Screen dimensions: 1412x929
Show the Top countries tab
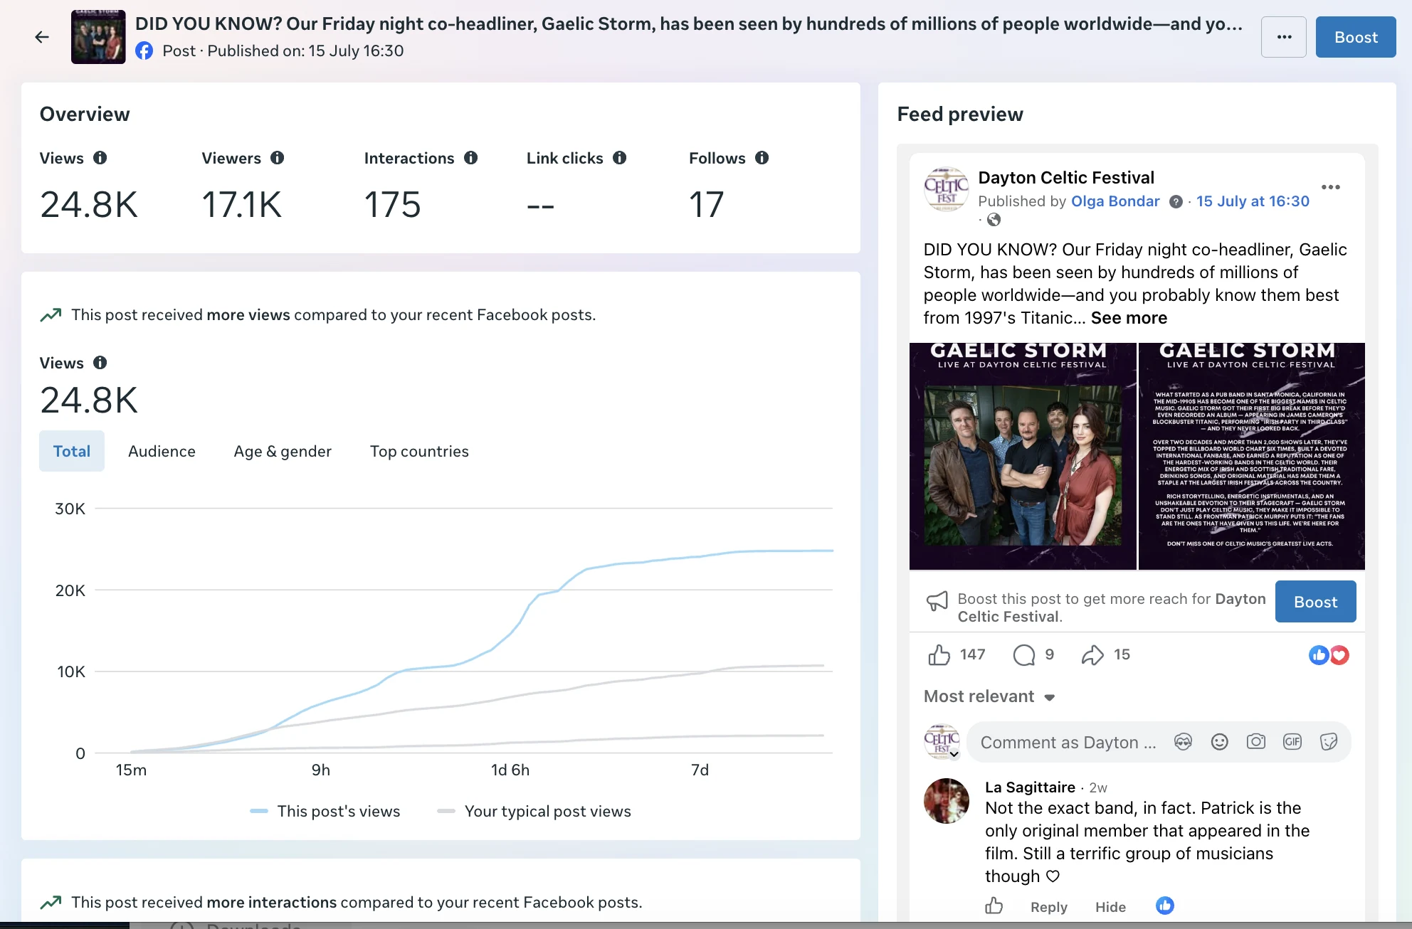point(419,451)
